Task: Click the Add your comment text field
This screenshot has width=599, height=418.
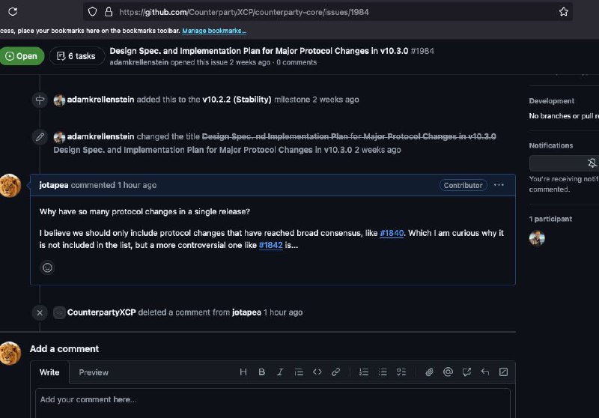Action: pos(273,403)
